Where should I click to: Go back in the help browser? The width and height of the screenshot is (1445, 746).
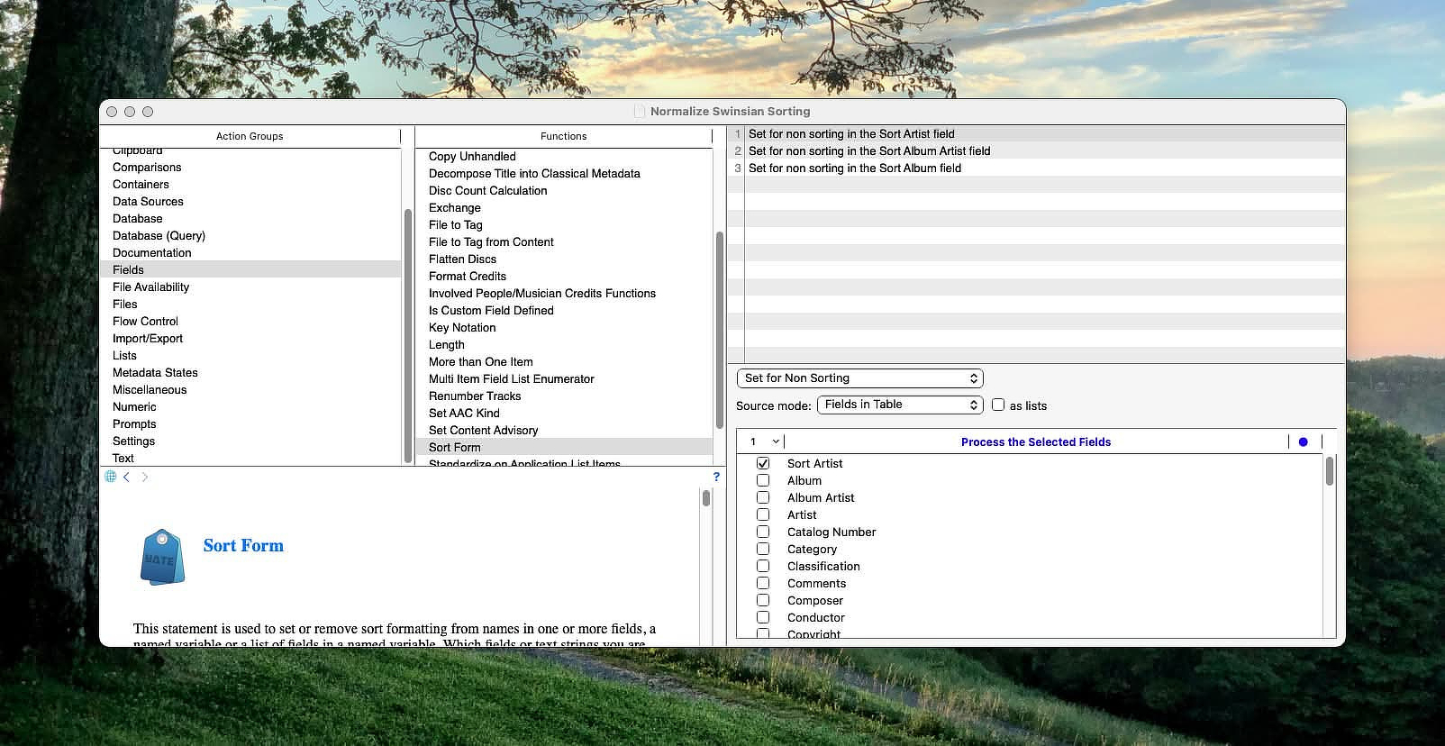pos(127,477)
